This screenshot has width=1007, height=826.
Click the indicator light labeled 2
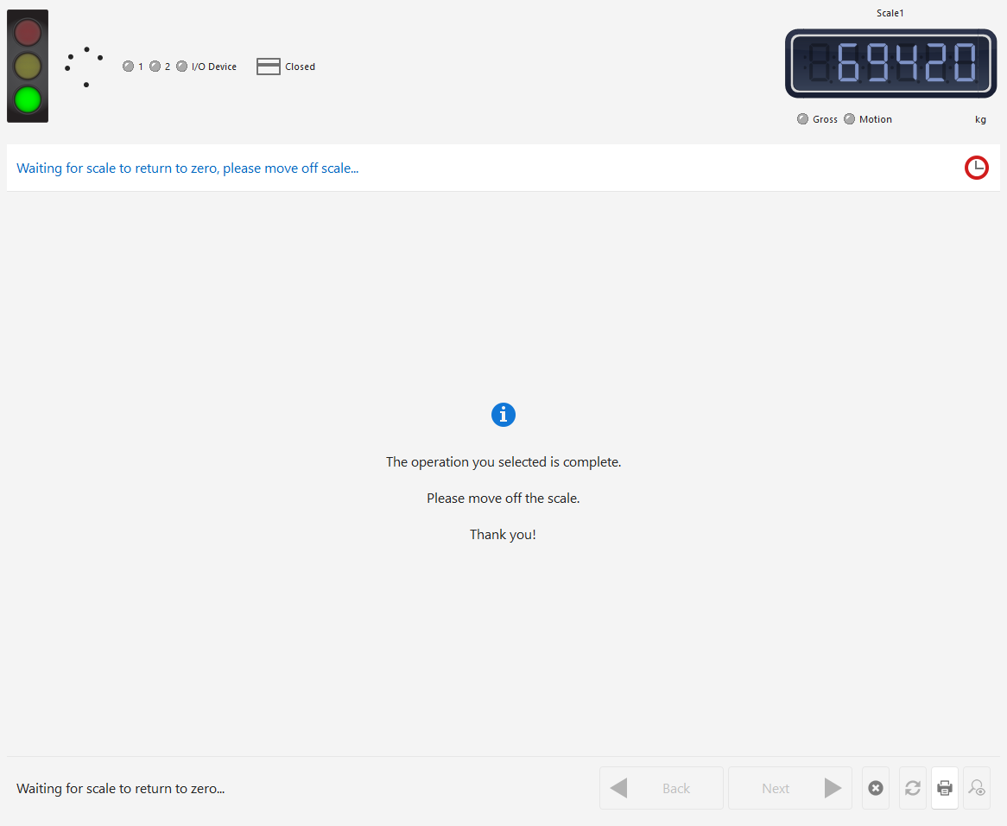pyautogui.click(x=155, y=67)
